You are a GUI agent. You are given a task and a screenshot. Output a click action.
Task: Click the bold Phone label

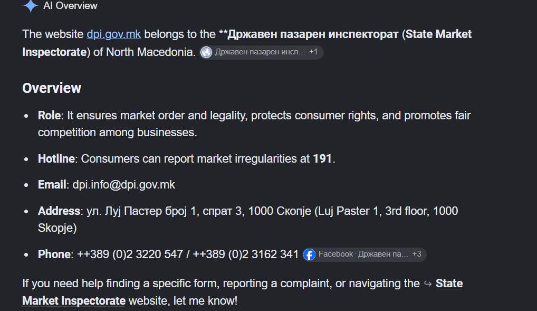54,255
